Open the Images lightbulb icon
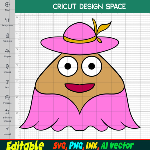 (x=7, y=66)
